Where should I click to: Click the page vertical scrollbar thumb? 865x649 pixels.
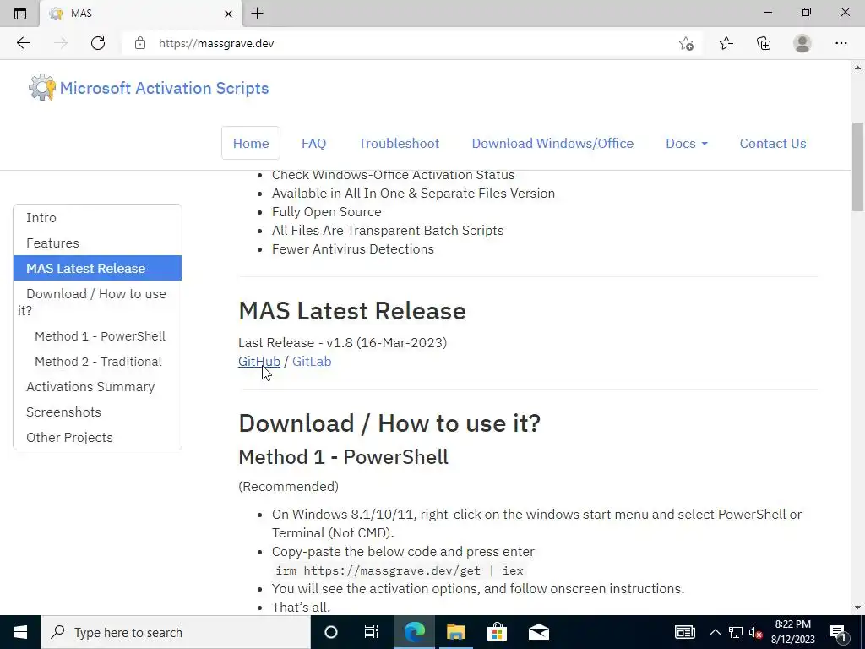[x=857, y=166]
